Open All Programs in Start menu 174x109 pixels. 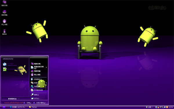point(12,99)
